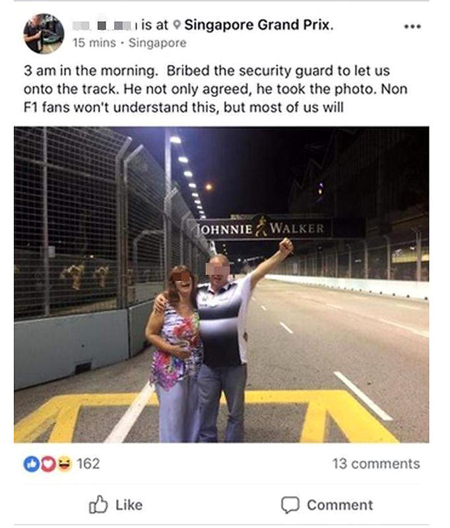Open the Comment box for this post
This screenshot has width=450, height=528.
coord(327,505)
